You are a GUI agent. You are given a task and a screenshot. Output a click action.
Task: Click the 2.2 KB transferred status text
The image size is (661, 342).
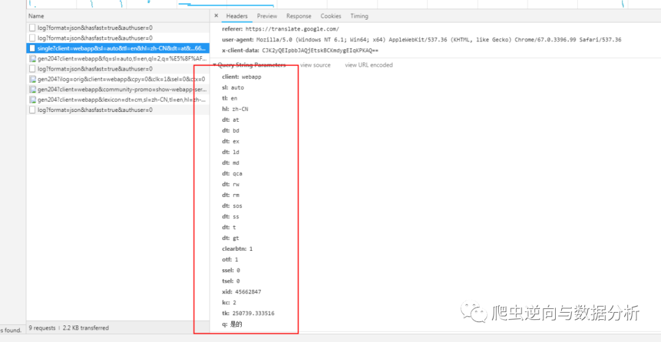tap(86, 328)
